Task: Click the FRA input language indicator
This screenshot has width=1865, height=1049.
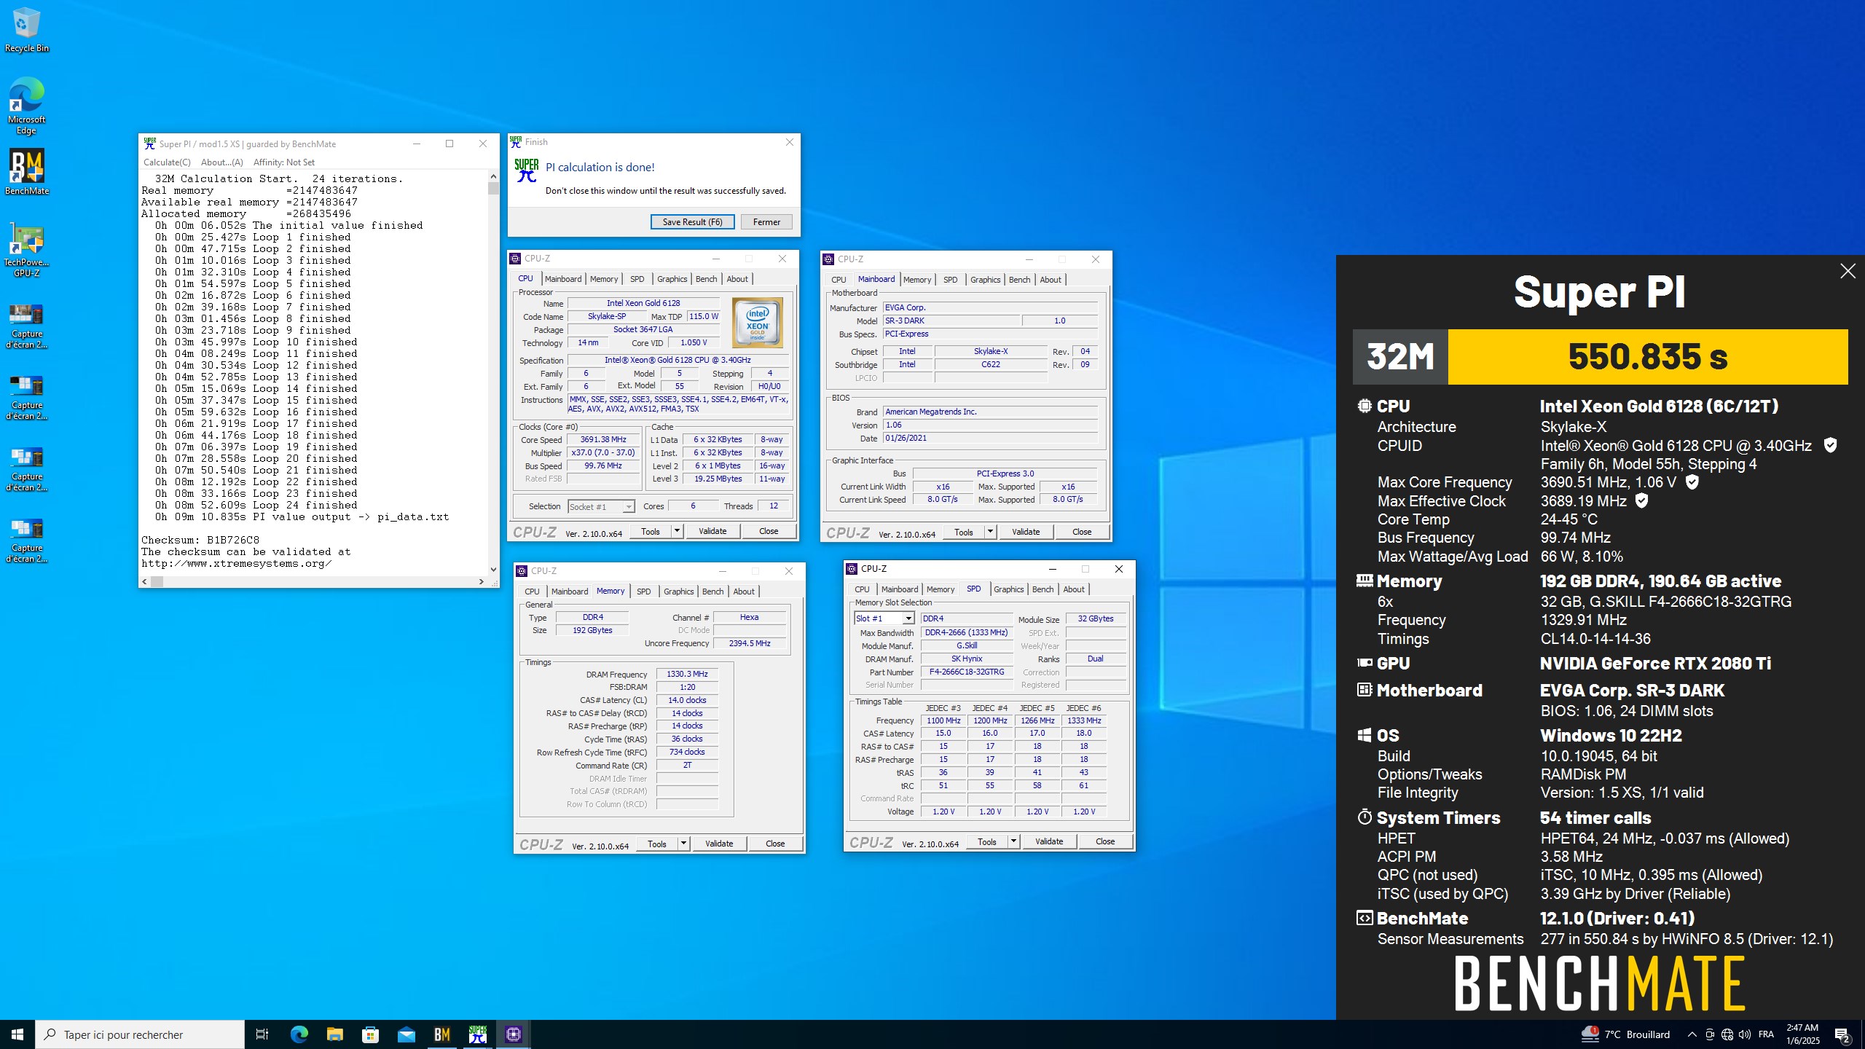Action: [x=1766, y=1034]
